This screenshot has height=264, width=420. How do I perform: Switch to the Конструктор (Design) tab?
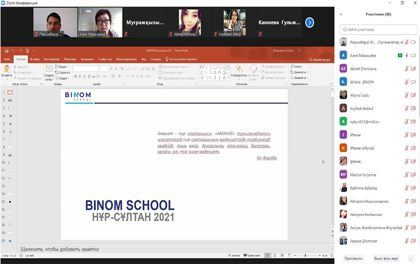coord(52,59)
